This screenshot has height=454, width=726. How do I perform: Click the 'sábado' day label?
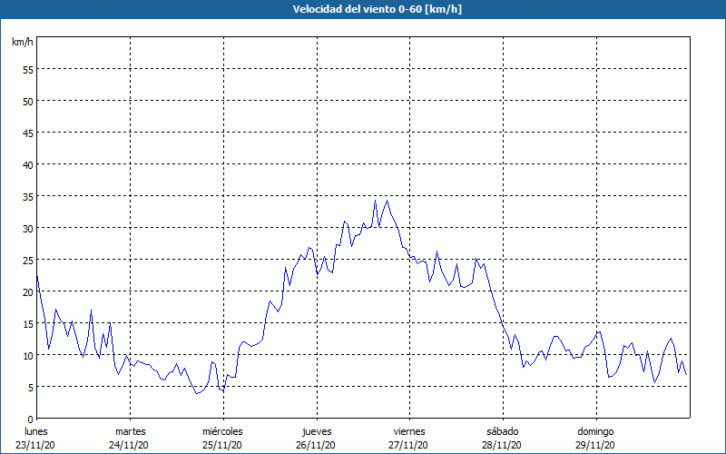coord(503,431)
